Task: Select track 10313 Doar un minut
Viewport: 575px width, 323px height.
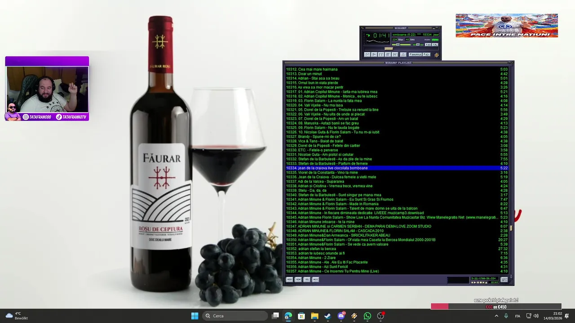Action: 397,74
